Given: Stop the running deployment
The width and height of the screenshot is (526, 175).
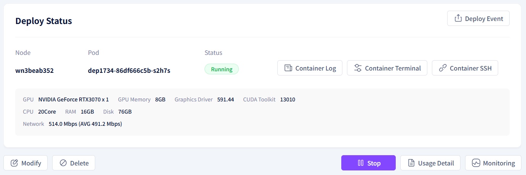Looking at the screenshot, I should tap(368, 163).
